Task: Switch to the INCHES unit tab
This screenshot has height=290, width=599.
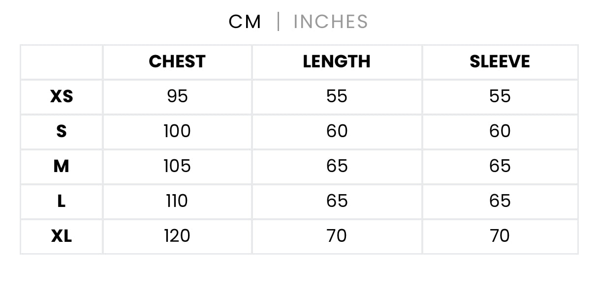Action: coord(330,22)
